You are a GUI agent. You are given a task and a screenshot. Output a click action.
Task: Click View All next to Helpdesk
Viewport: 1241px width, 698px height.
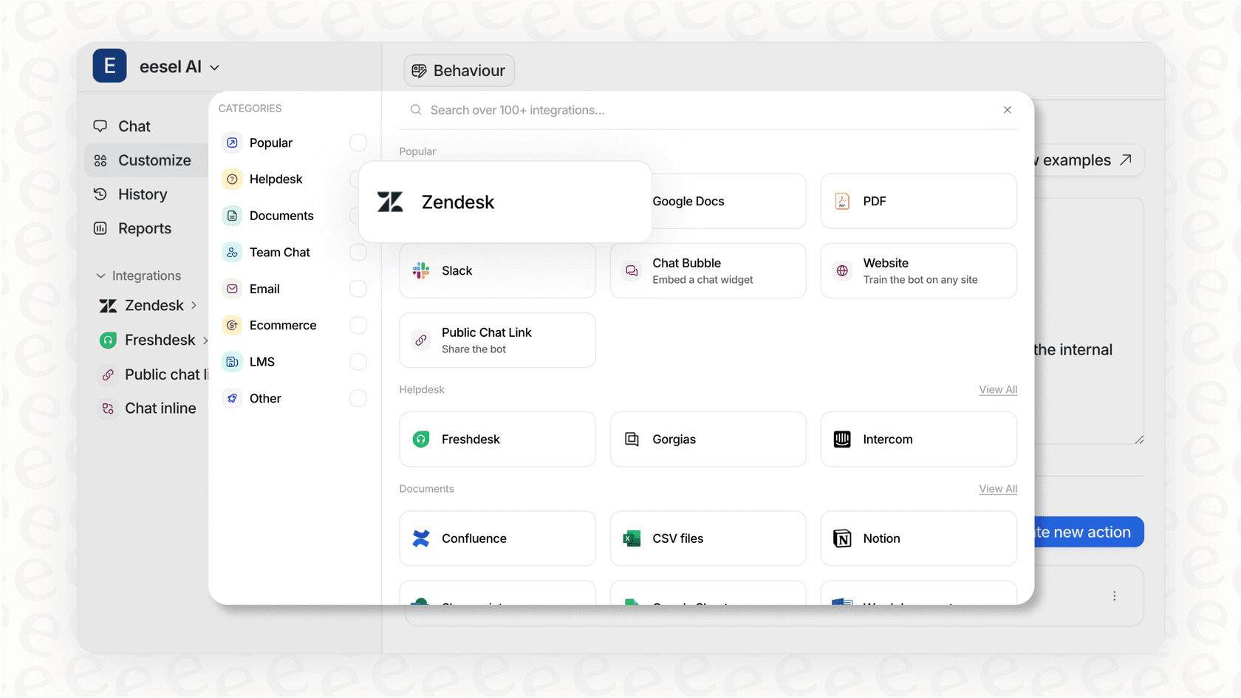(x=997, y=389)
